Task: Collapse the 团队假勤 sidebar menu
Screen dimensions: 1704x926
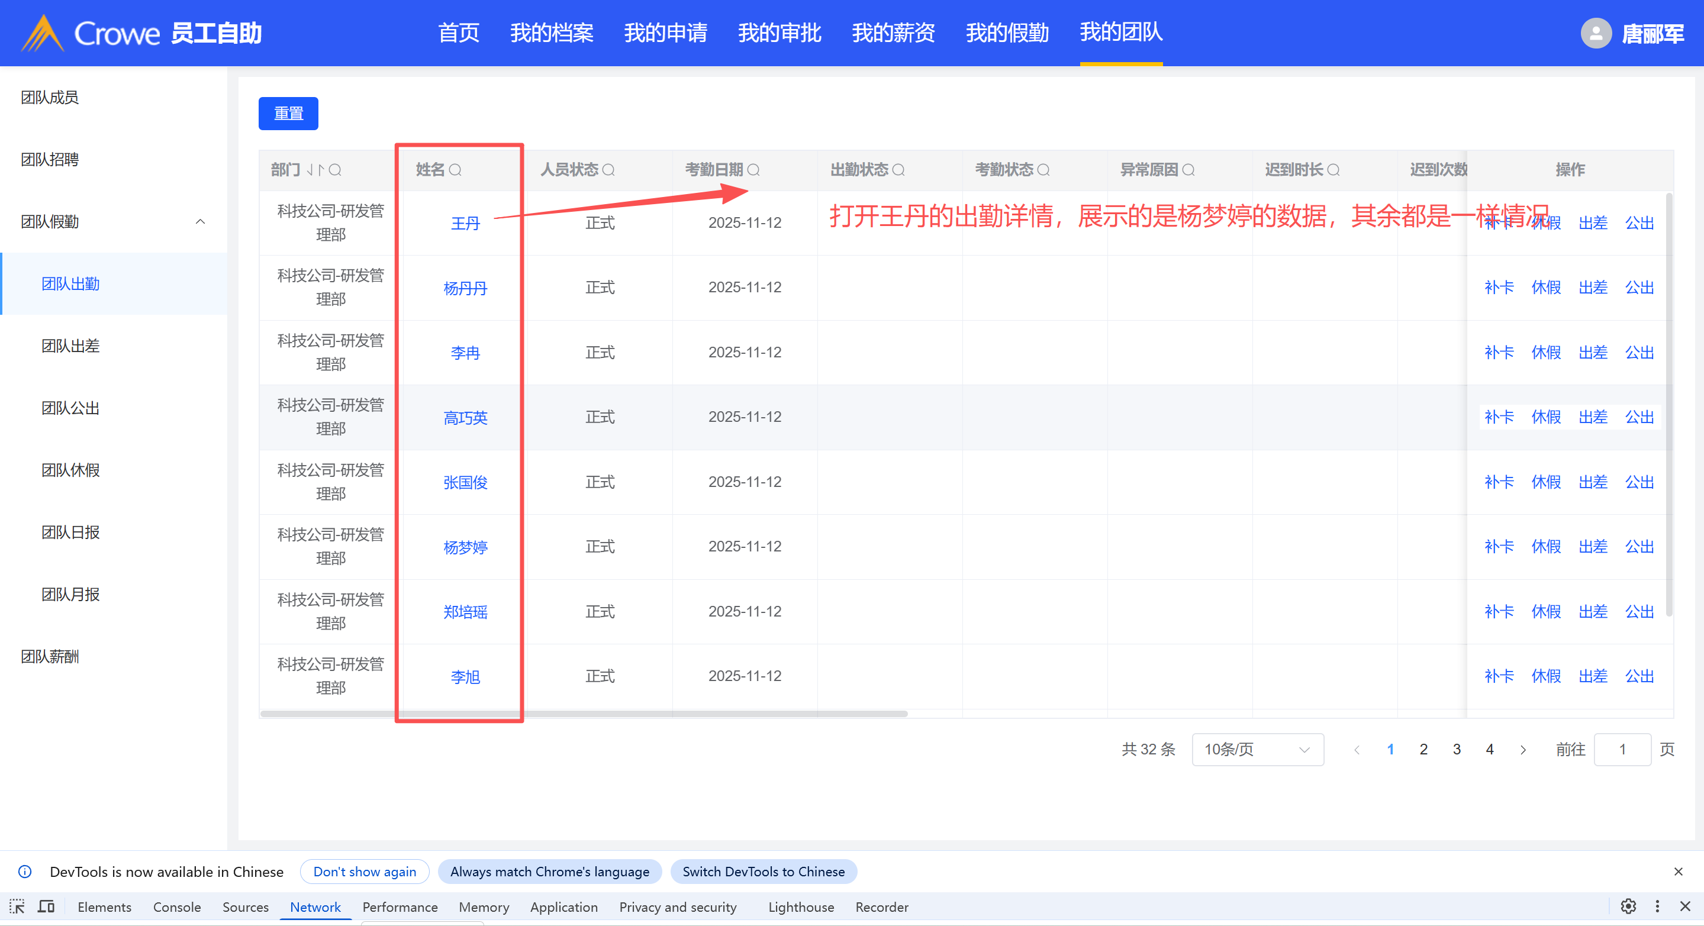Action: [200, 221]
